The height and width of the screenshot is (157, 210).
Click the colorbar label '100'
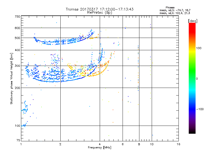coord(199,48)
